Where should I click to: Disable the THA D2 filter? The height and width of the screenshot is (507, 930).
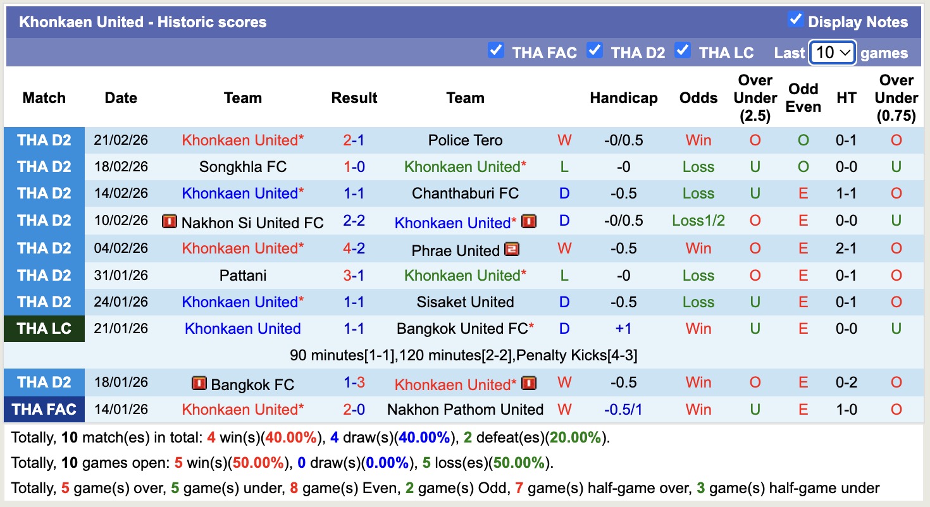[594, 51]
